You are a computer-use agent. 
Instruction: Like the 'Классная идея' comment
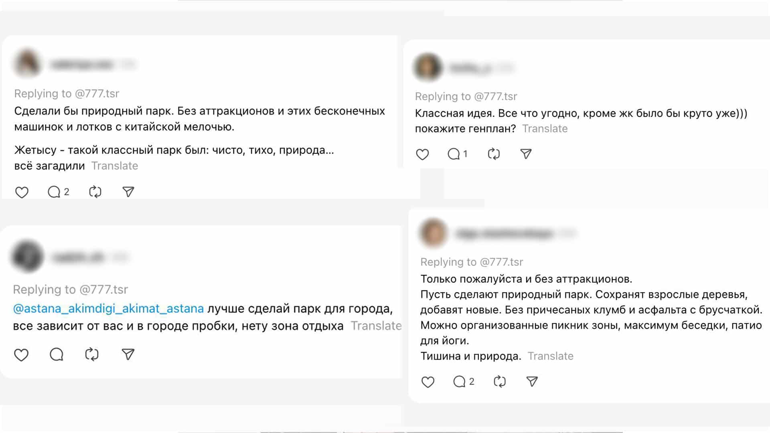[422, 154]
